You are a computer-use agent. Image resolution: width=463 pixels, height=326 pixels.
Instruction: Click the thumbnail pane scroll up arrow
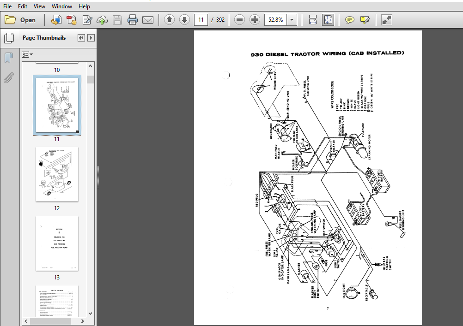click(91, 66)
